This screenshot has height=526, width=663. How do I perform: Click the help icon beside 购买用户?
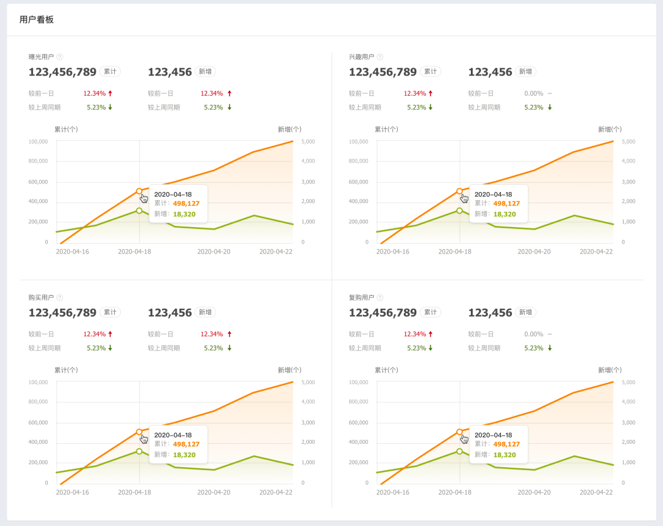pos(60,298)
